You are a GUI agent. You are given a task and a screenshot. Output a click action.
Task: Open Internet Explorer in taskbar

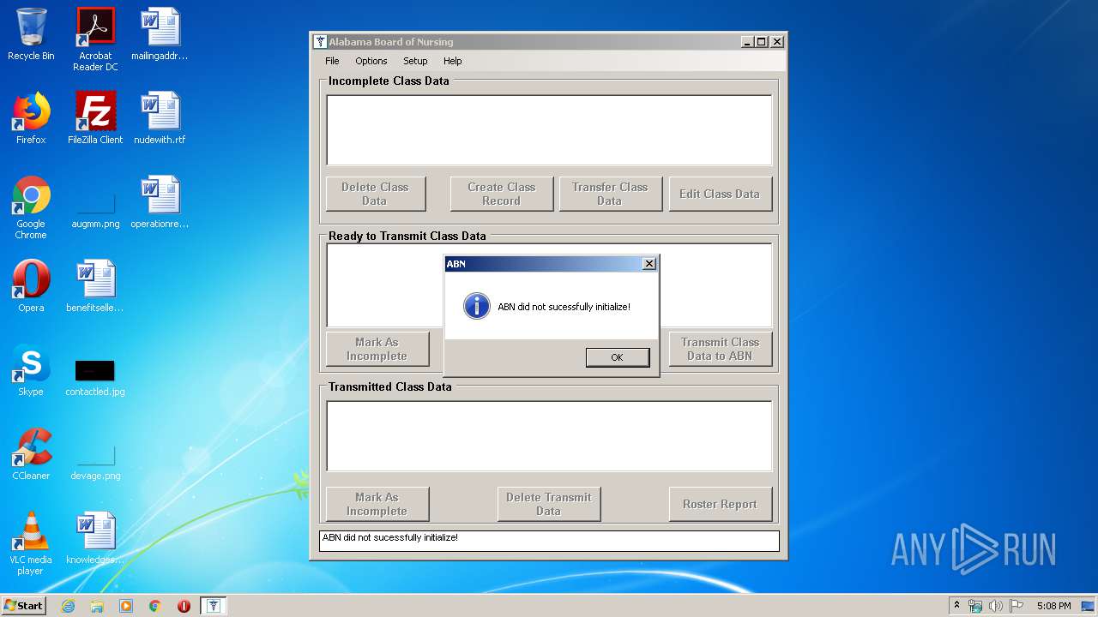tap(68, 606)
